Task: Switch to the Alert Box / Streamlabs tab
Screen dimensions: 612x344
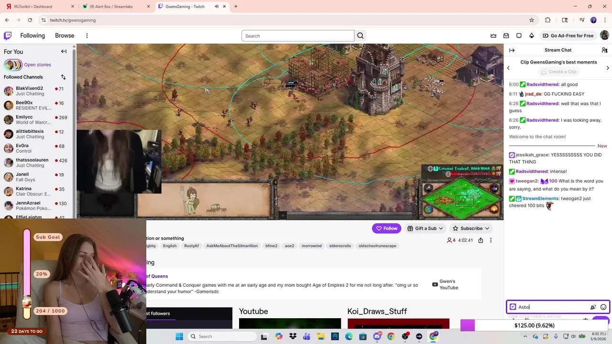Action: point(116,7)
